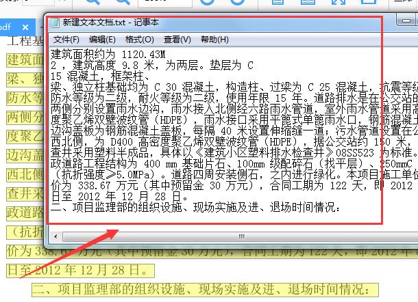418x302 pixels.
Task: Click the highlighted PDF line starting 政道路
Action: (x=25, y=213)
